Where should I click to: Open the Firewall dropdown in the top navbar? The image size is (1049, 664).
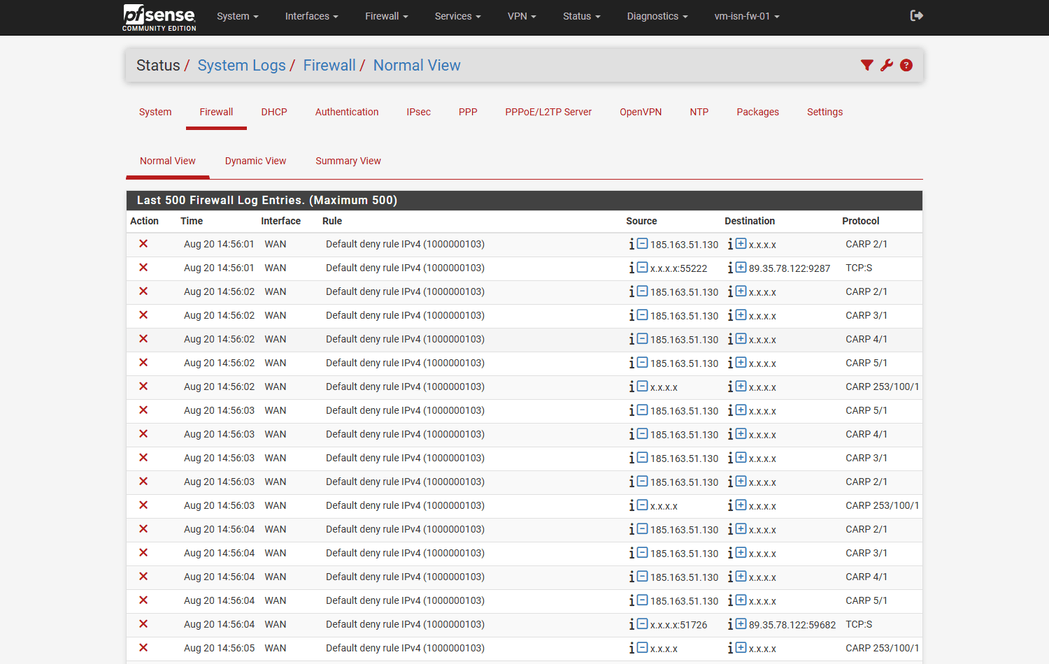pyautogui.click(x=387, y=16)
